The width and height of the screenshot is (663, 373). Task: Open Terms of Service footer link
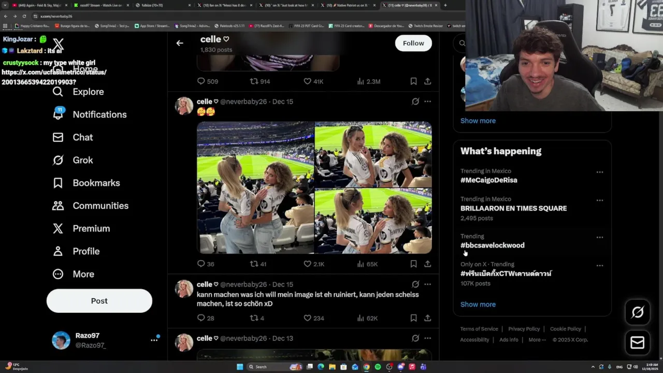point(479,329)
